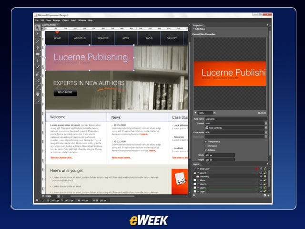The width and height of the screenshot is (305, 229).
Task: Click the Slice name input field
Action: pyautogui.click(x=236, y=119)
